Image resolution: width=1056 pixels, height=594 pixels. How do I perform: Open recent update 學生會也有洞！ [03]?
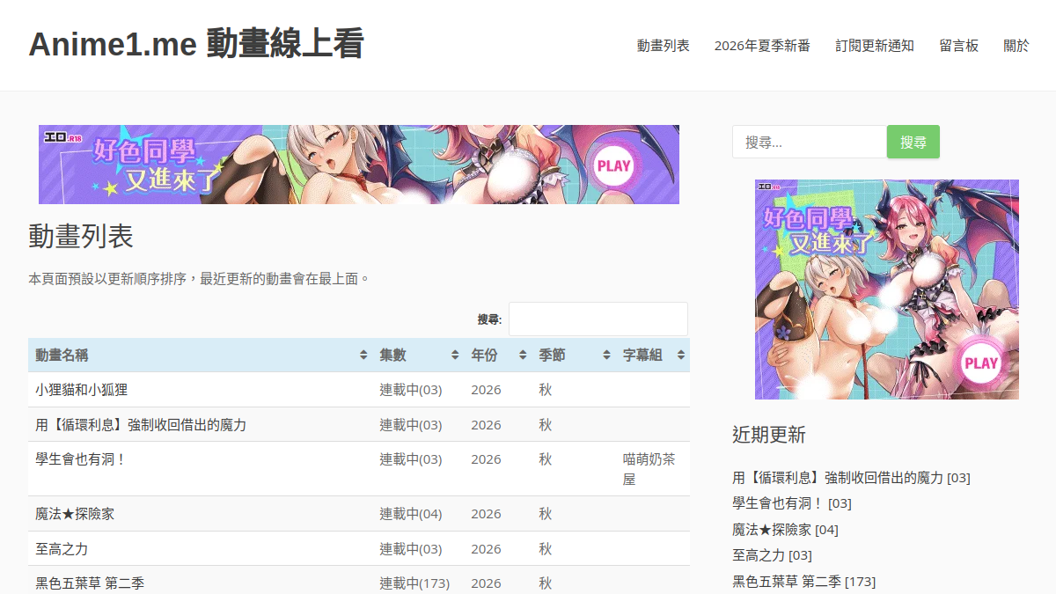(x=792, y=503)
